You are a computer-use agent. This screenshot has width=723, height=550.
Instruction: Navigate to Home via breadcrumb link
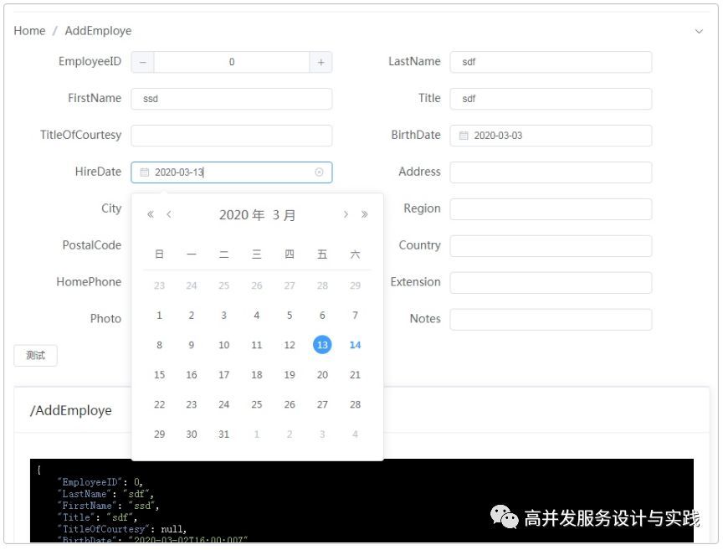pos(29,30)
